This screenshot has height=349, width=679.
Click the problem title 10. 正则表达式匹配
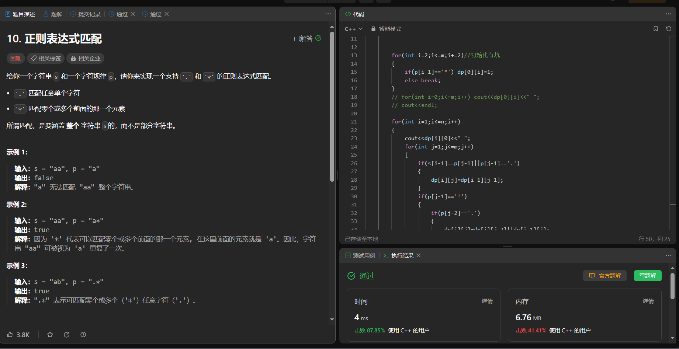55,39
